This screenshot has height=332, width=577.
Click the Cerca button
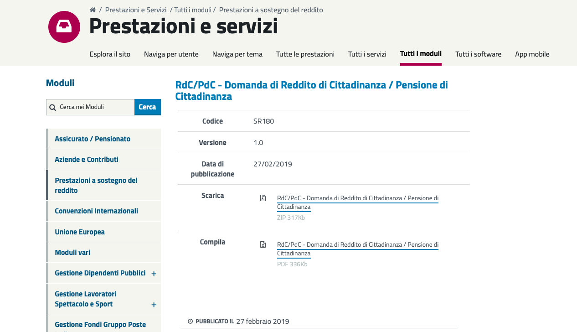coord(148,107)
